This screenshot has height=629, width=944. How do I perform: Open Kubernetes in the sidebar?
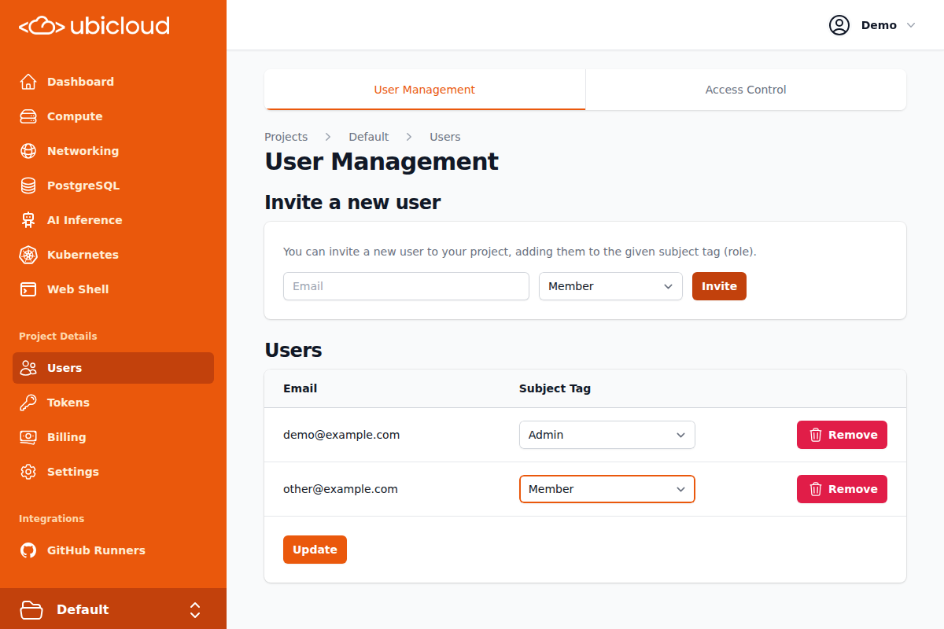113,255
